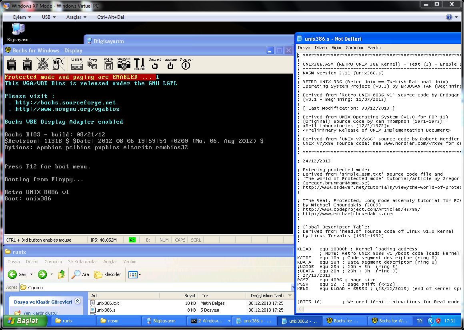Open Dosya menu in Not Defteri
Image resolution: width=464 pixels, height=330 pixels.
point(304,48)
